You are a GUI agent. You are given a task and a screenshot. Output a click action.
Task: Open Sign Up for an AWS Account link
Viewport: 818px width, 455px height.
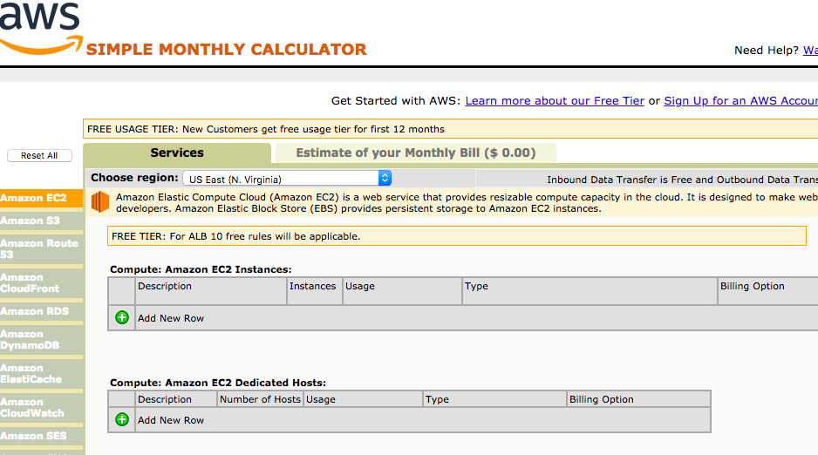point(740,100)
